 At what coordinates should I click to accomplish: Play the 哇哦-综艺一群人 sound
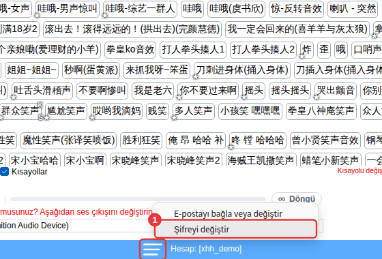(x=140, y=9)
